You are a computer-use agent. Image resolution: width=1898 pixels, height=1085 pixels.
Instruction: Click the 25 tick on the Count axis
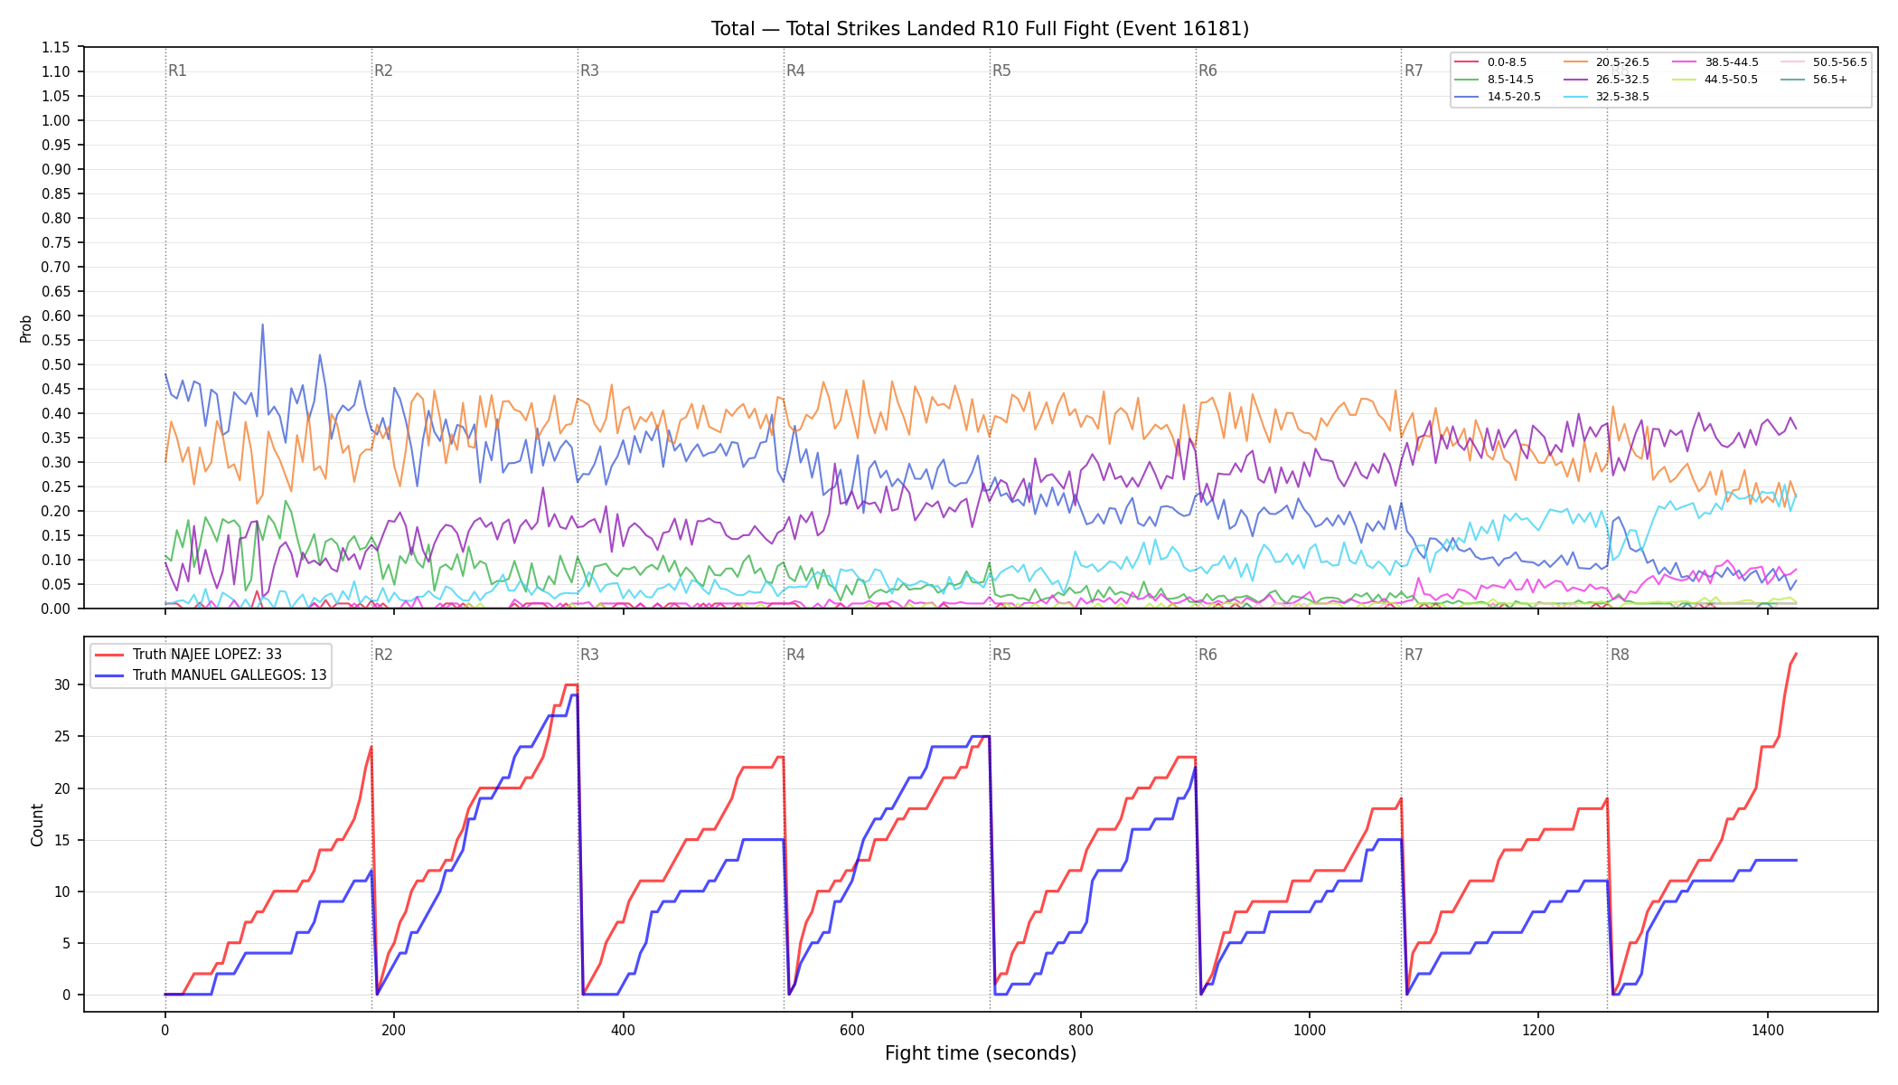(x=62, y=736)
